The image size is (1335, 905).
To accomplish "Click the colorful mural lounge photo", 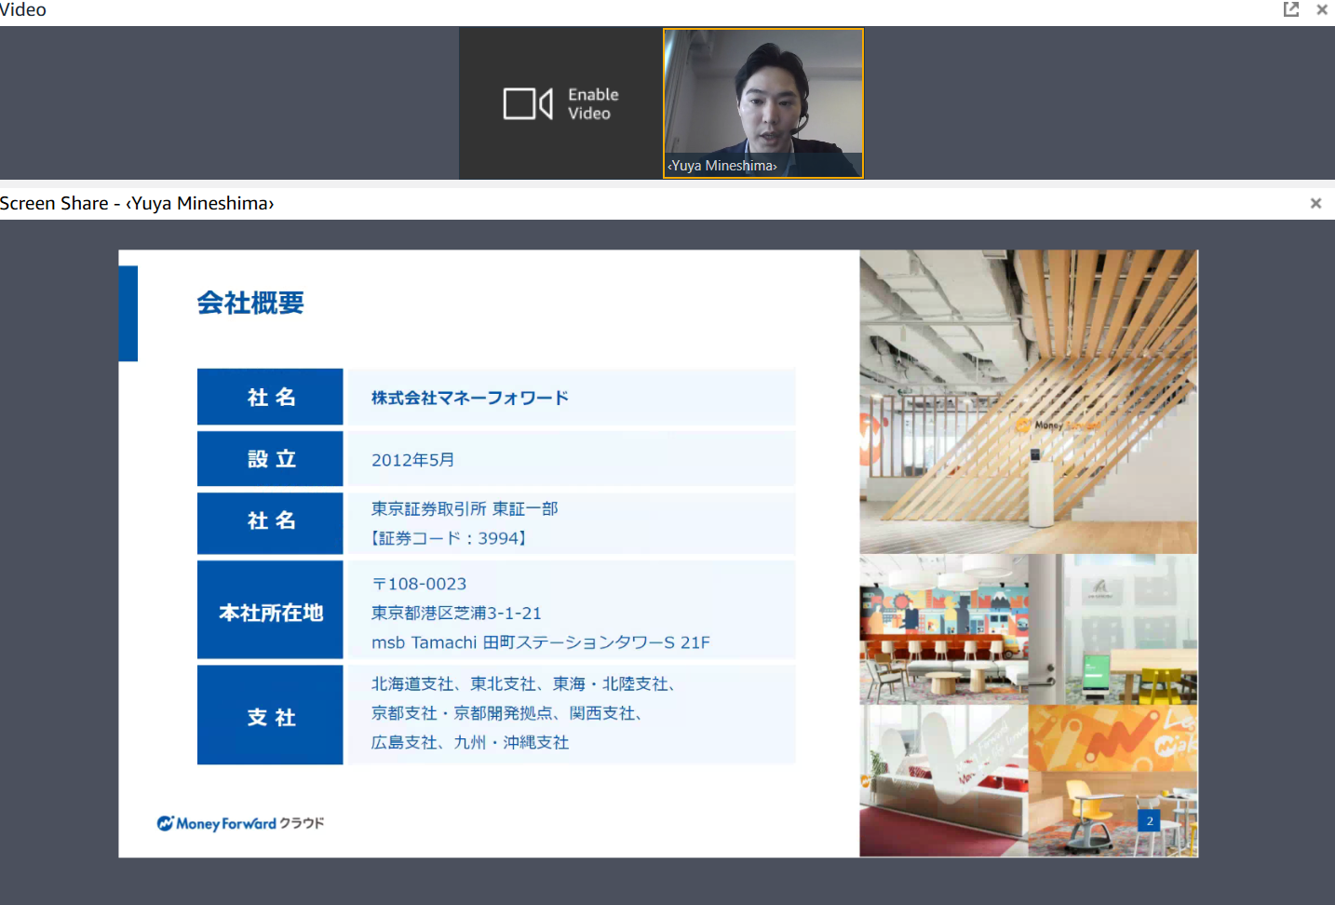I will pyautogui.click(x=943, y=629).
